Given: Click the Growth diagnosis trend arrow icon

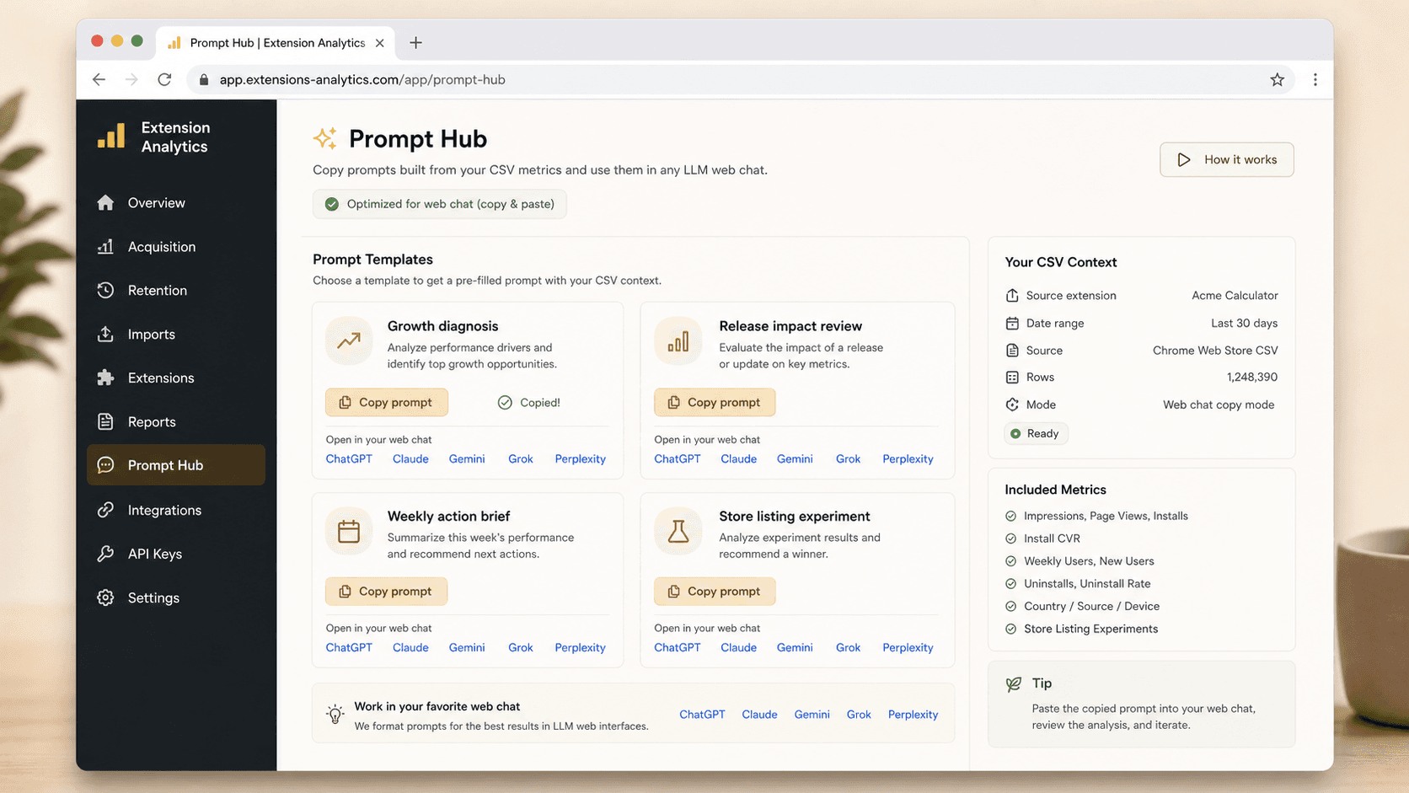Looking at the screenshot, I should pos(349,341).
